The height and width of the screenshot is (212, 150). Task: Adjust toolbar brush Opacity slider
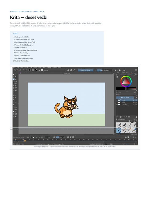85,70
